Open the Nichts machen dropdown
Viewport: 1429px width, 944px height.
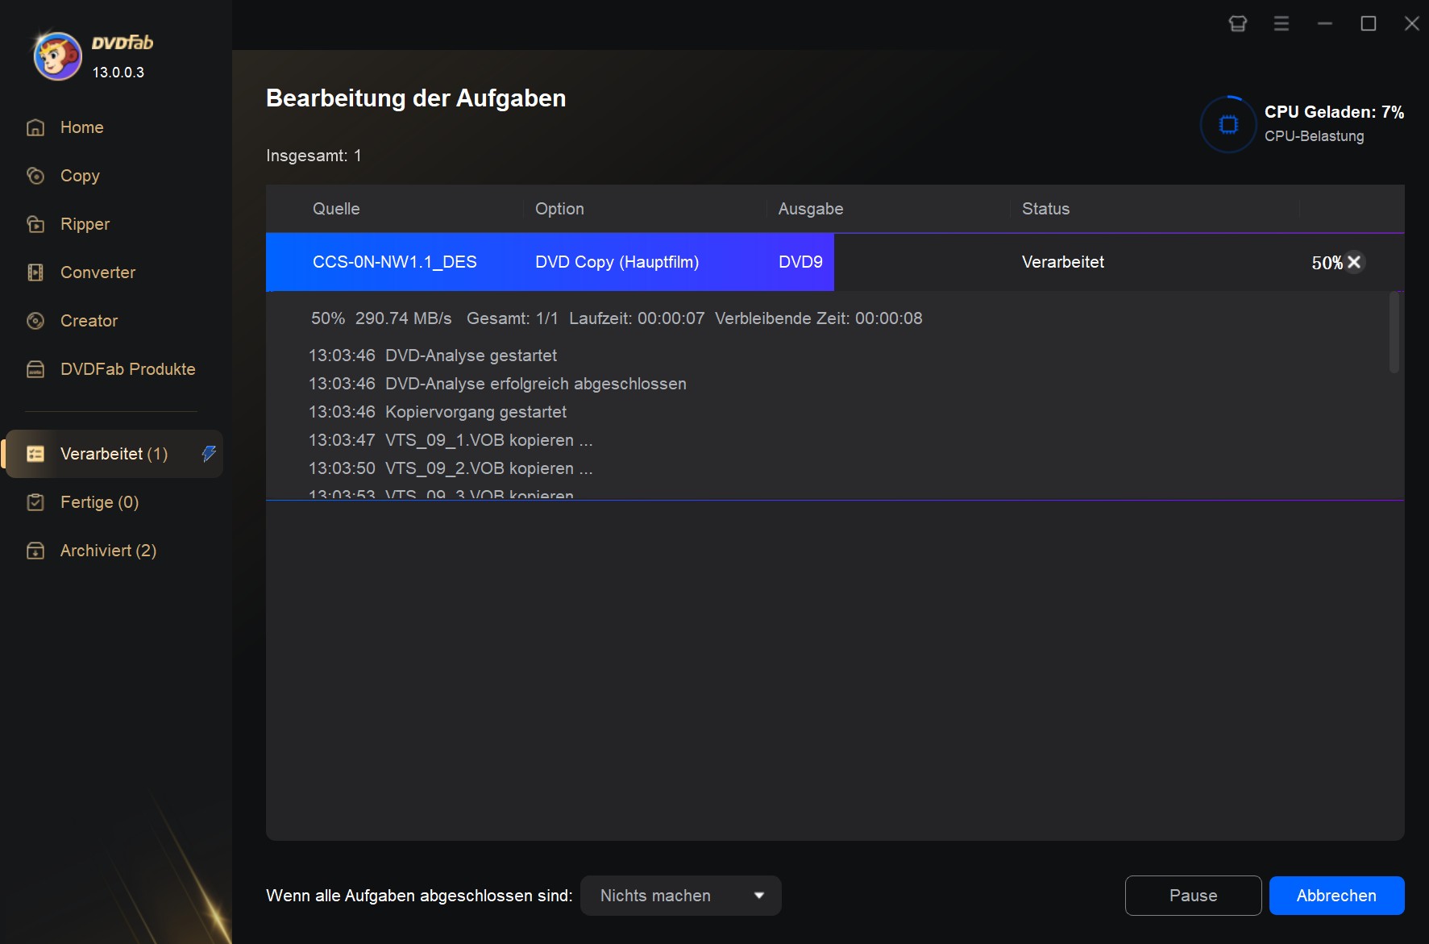(x=681, y=896)
